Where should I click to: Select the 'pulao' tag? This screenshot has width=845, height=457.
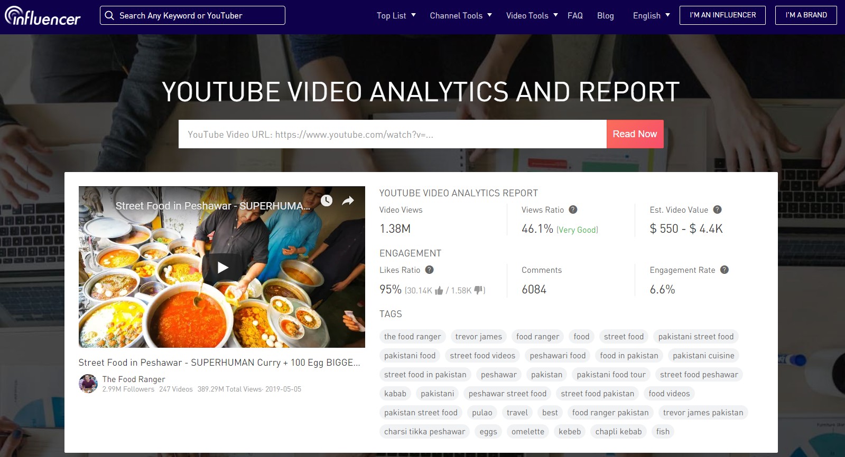(482, 413)
